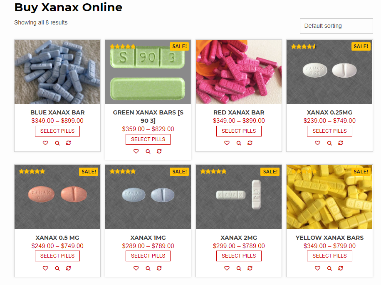Open quick view magnifier for Red Xanax Bar
This screenshot has height=285, width=381.
239,143
